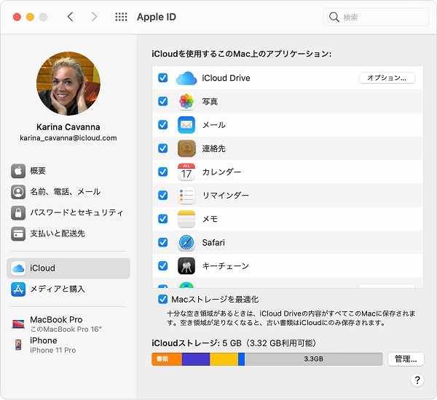
Task: Uncheck the リマインダー checkbox
Action: coord(162,195)
